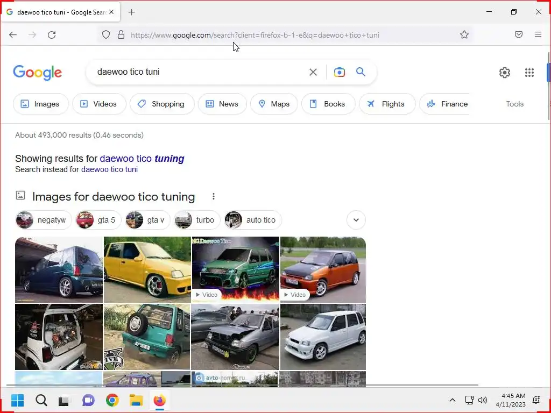551x413 pixels.
Task: Open green Tico with flames video thumbnail
Action: [x=236, y=270]
